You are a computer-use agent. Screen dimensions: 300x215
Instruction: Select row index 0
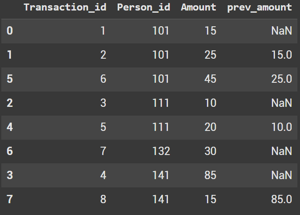tap(10, 31)
